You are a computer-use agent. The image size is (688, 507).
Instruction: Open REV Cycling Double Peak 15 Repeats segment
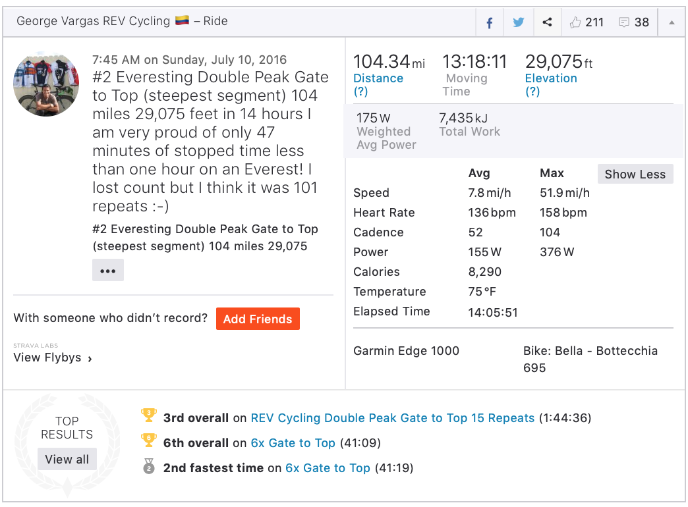[x=393, y=418]
